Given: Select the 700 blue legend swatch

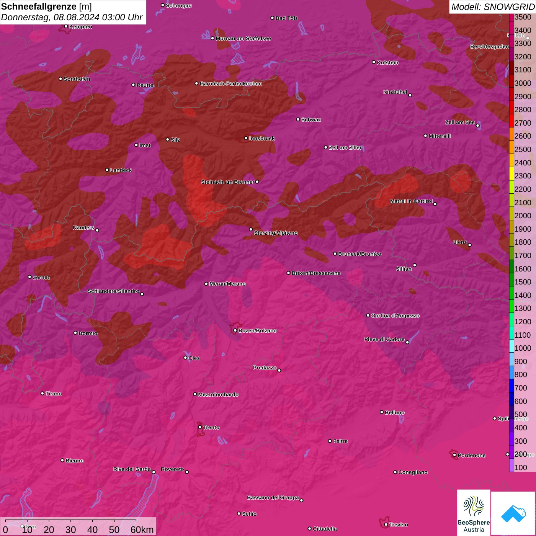Looking at the screenshot, I should point(511,386).
